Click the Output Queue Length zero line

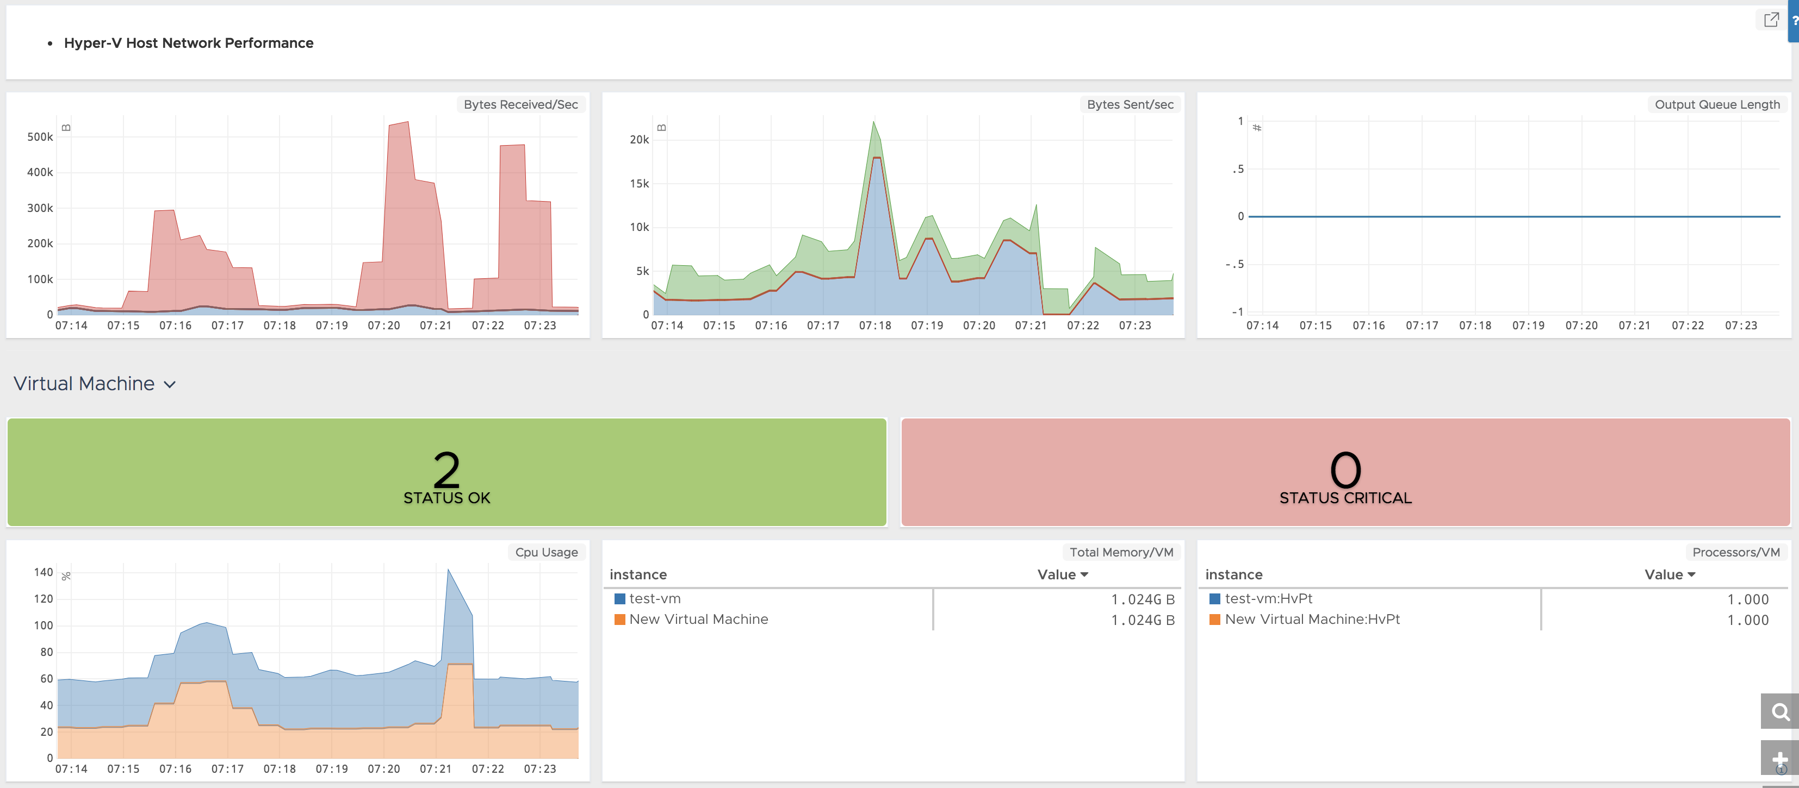pos(1514,216)
